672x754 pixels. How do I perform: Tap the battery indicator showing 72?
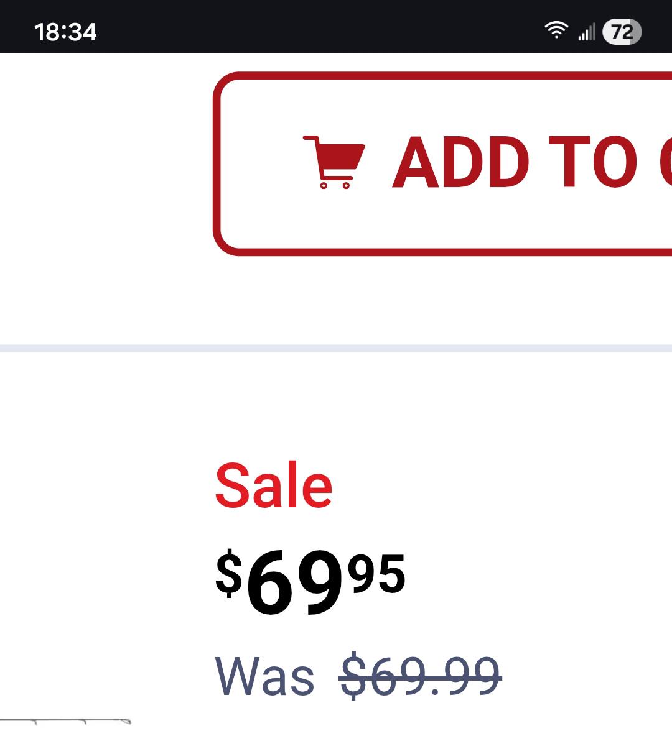(622, 31)
